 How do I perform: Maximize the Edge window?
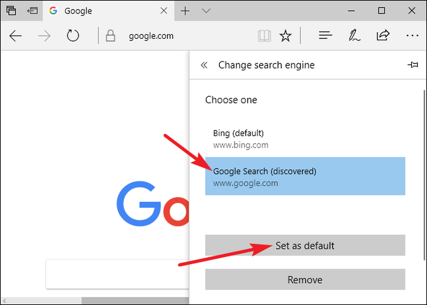[x=381, y=11]
